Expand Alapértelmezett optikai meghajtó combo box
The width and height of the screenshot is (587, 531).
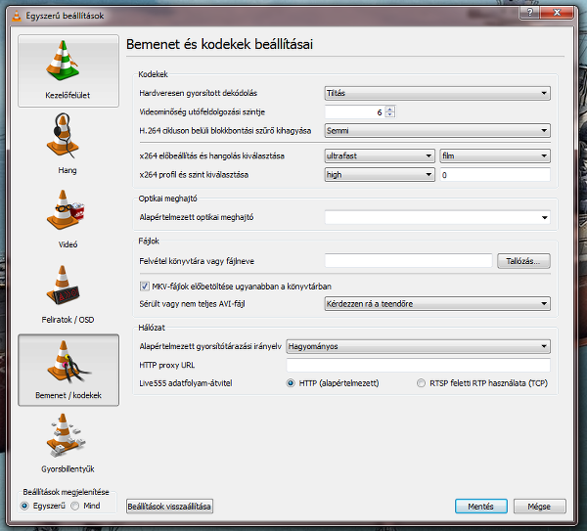(437, 217)
